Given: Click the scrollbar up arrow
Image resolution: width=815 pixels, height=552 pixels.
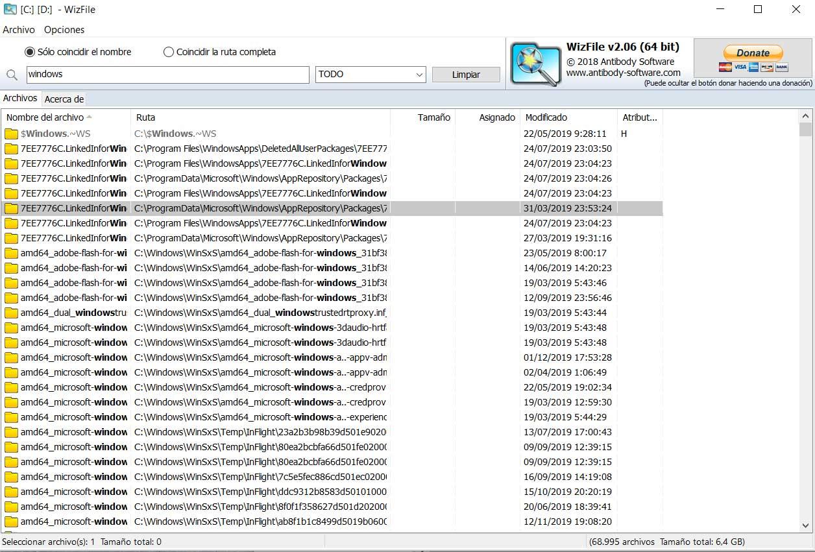Looking at the screenshot, I should (x=805, y=115).
